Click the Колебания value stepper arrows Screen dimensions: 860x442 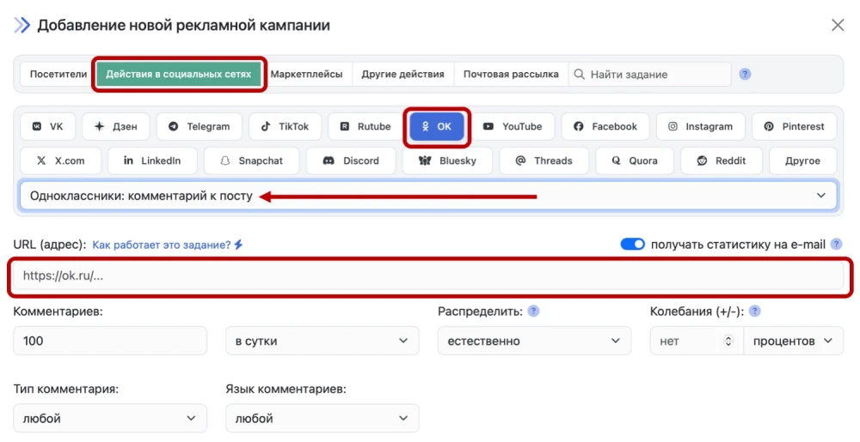pyautogui.click(x=728, y=341)
